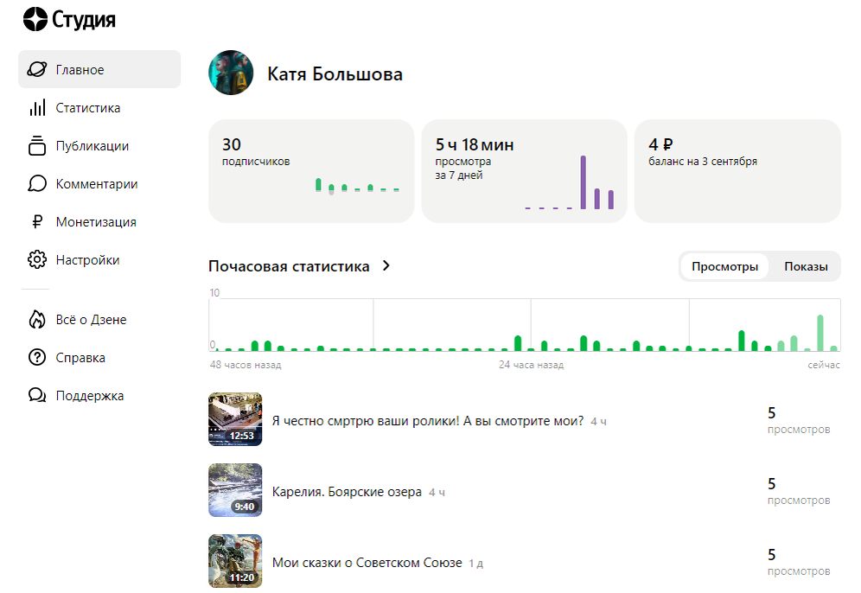Switch the chart to Показы

point(806,266)
